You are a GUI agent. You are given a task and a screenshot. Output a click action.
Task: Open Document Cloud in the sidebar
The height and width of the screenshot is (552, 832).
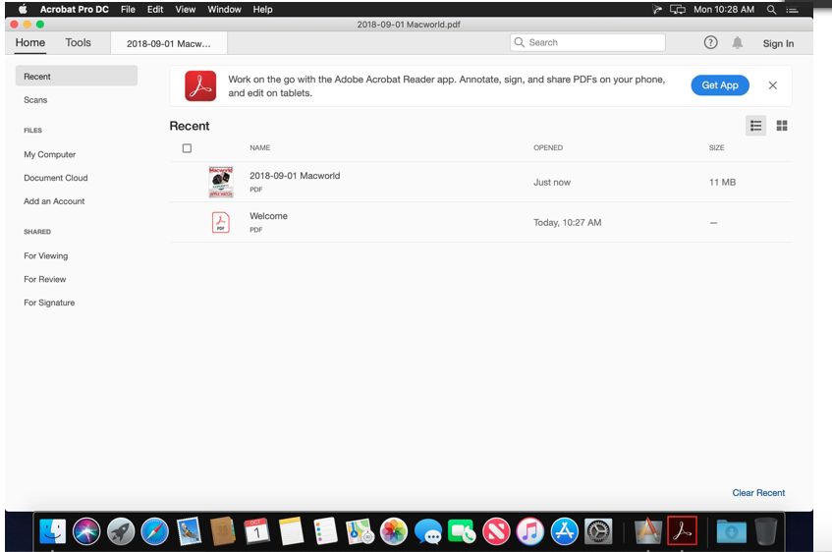pos(56,178)
